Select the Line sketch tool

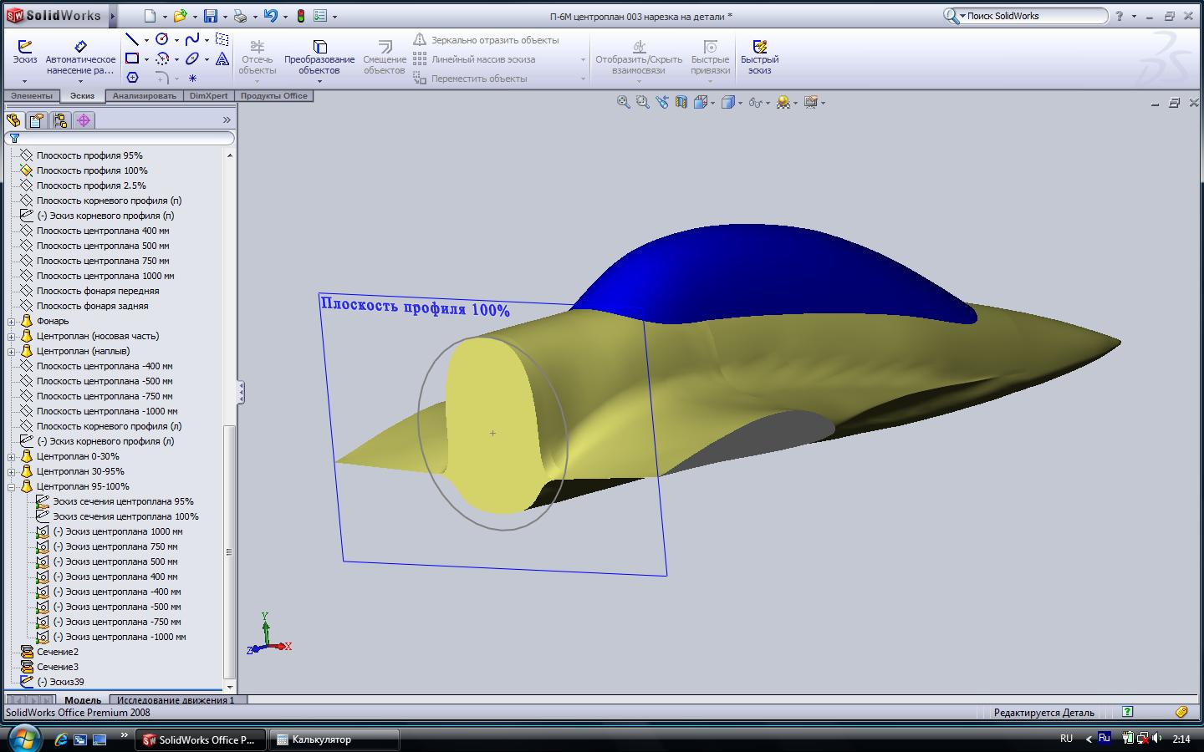[131, 39]
